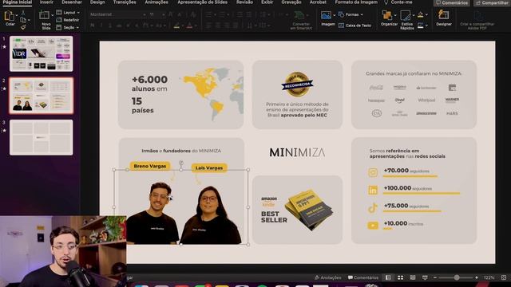Click the Conte-me search lightbulb
The width and height of the screenshot is (511, 287).
pyautogui.click(x=386, y=2)
